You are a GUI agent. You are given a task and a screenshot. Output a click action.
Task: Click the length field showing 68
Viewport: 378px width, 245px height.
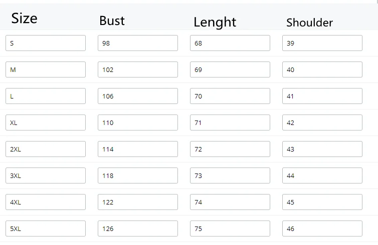[230, 43]
